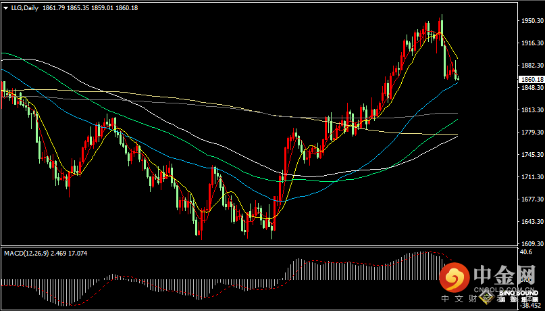Click the 1950.30 price axis label
This screenshot has height=311, width=545.
[531, 21]
